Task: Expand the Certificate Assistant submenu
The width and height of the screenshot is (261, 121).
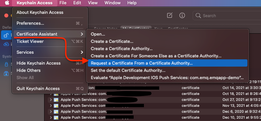Action: pos(50,34)
